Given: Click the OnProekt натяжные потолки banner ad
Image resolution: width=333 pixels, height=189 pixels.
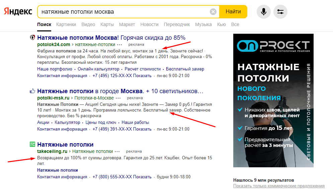Looking at the screenshot, I should tap(273, 101).
